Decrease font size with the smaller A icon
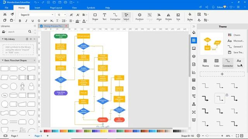 coord(78,15)
